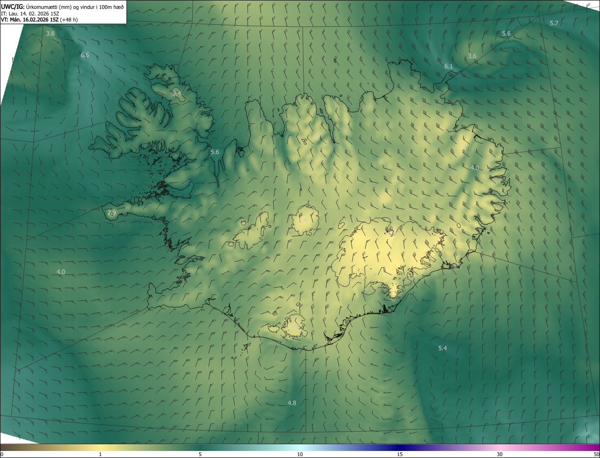Click the 3.8 value label on the map

50,33
